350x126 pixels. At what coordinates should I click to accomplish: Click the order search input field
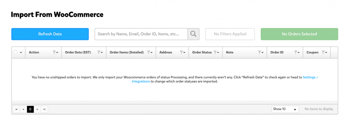click(x=141, y=34)
